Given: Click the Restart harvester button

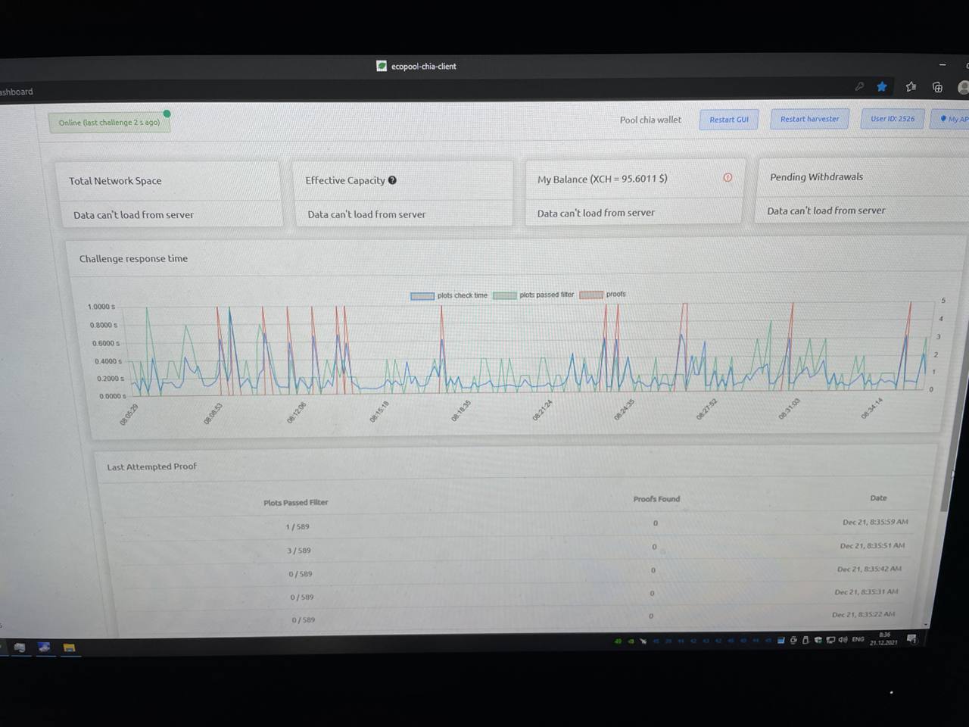Looking at the screenshot, I should click(809, 119).
